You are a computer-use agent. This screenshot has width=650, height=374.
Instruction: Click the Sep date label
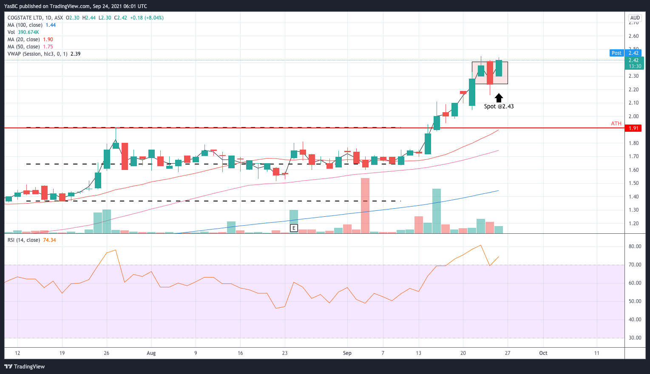coord(347,353)
